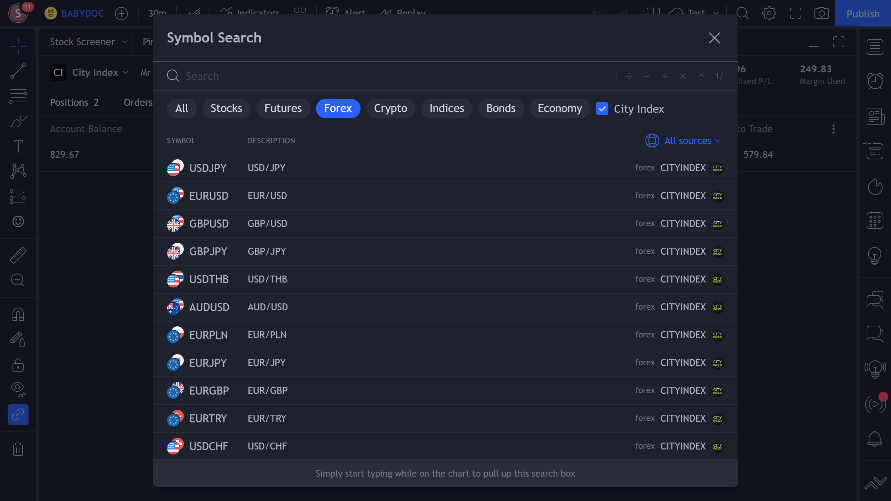891x501 pixels.
Task: Uncheck the City Index checkbox
Action: 602,109
